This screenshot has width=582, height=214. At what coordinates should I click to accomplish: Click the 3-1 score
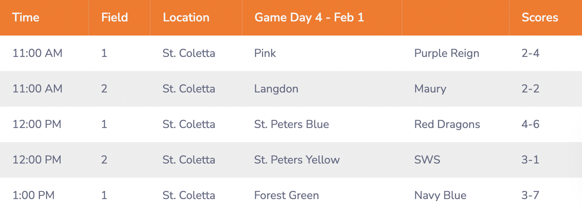click(530, 160)
